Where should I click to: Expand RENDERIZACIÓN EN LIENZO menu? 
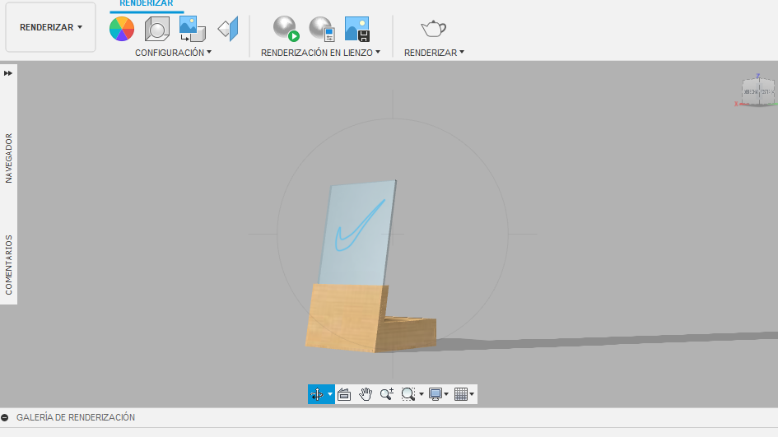tap(320, 53)
